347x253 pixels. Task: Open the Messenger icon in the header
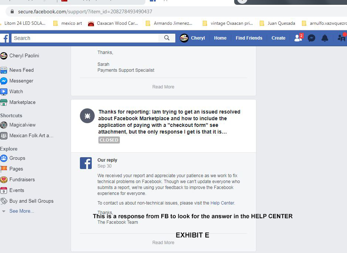click(x=311, y=38)
